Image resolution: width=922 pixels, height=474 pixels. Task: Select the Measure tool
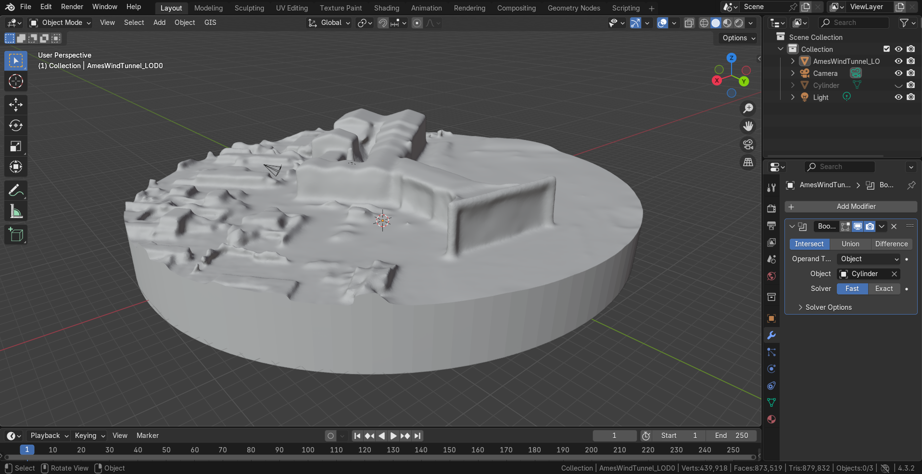point(16,211)
